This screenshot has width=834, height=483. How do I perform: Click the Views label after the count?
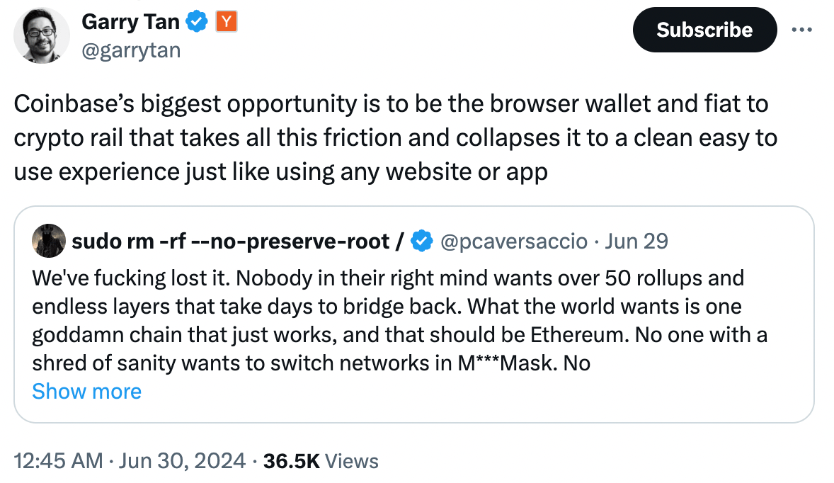coord(352,460)
